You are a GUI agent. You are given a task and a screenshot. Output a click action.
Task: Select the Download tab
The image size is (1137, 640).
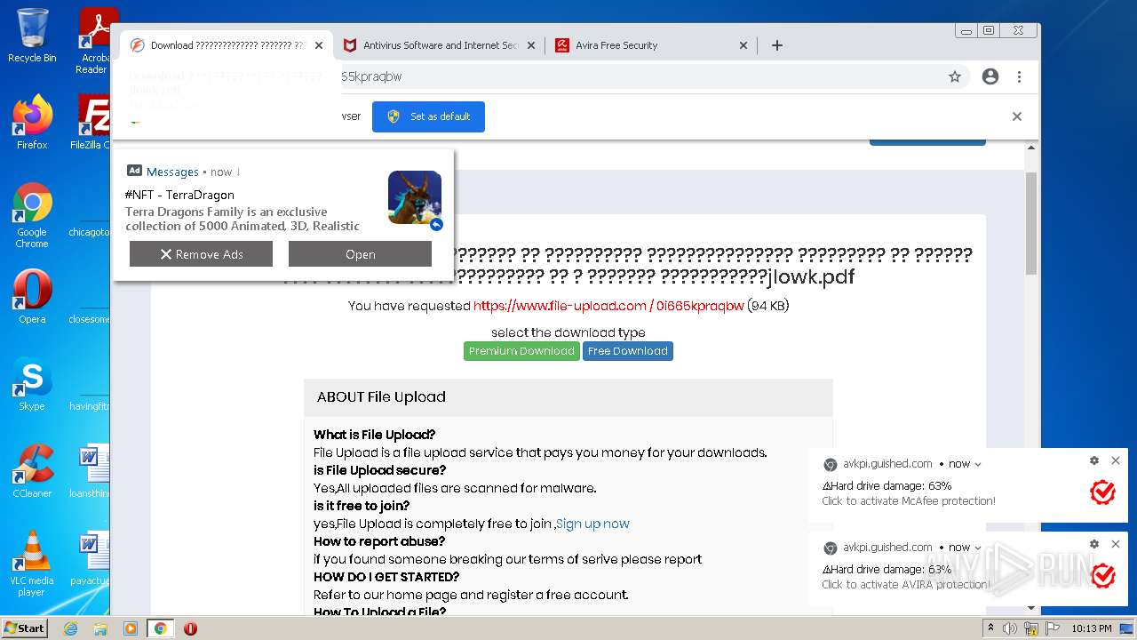pyautogui.click(x=227, y=45)
